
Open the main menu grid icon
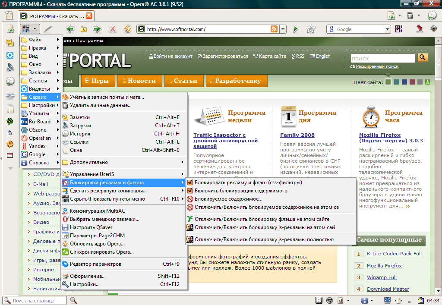[x=26, y=29]
